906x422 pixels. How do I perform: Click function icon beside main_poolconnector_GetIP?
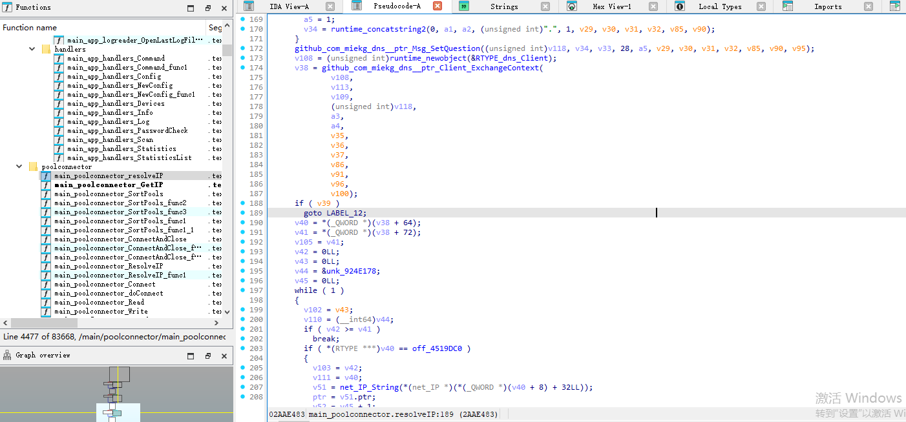click(46, 185)
